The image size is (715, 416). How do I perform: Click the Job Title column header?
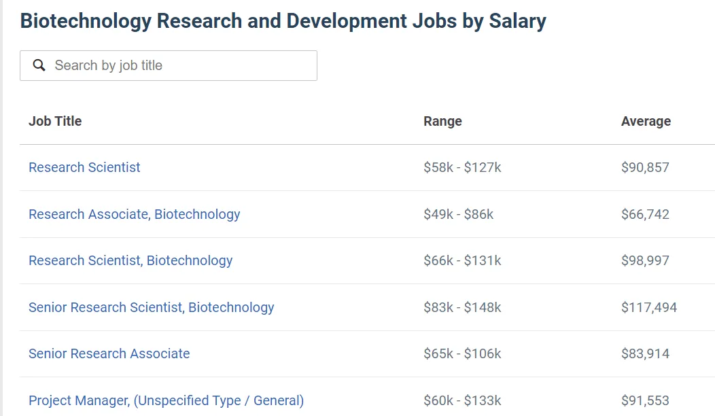[x=55, y=121]
